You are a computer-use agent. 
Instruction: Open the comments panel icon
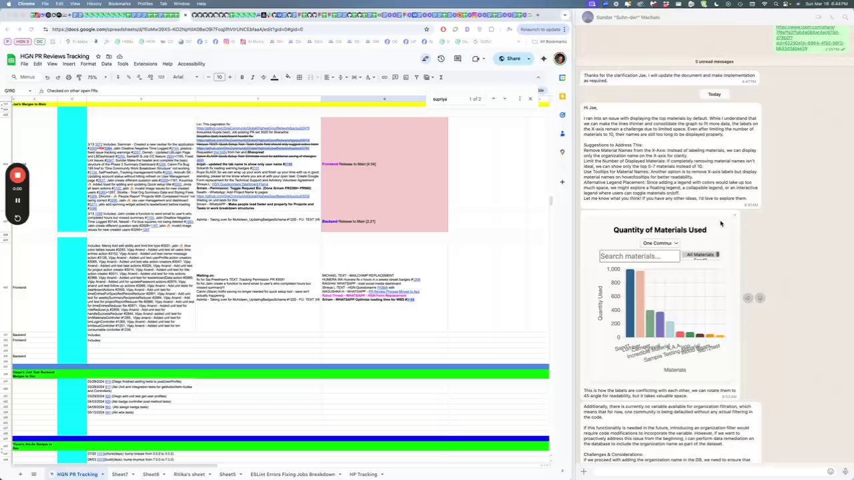coord(458,59)
